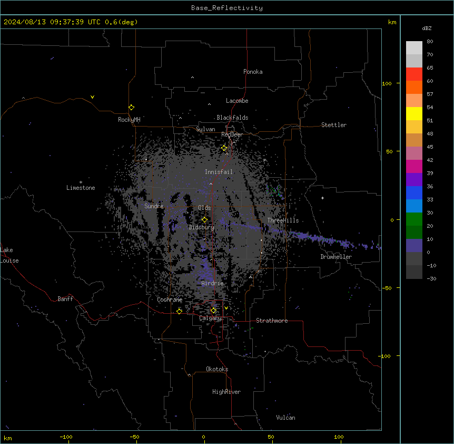Image resolution: width=454 pixels, height=444 pixels.
Task: Click the Stettler city label
Action: click(334, 125)
